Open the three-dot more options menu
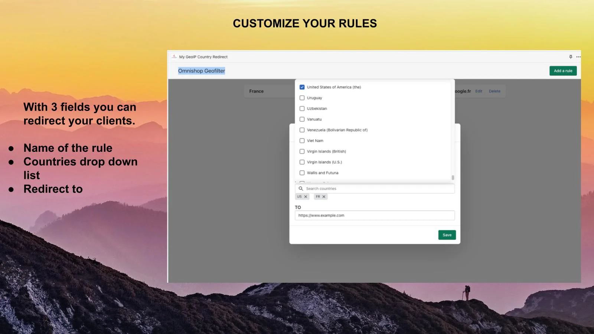 click(x=578, y=57)
